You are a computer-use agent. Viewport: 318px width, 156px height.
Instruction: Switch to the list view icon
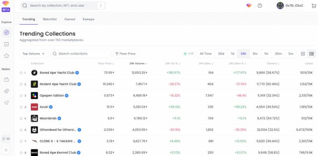[x=312, y=54]
